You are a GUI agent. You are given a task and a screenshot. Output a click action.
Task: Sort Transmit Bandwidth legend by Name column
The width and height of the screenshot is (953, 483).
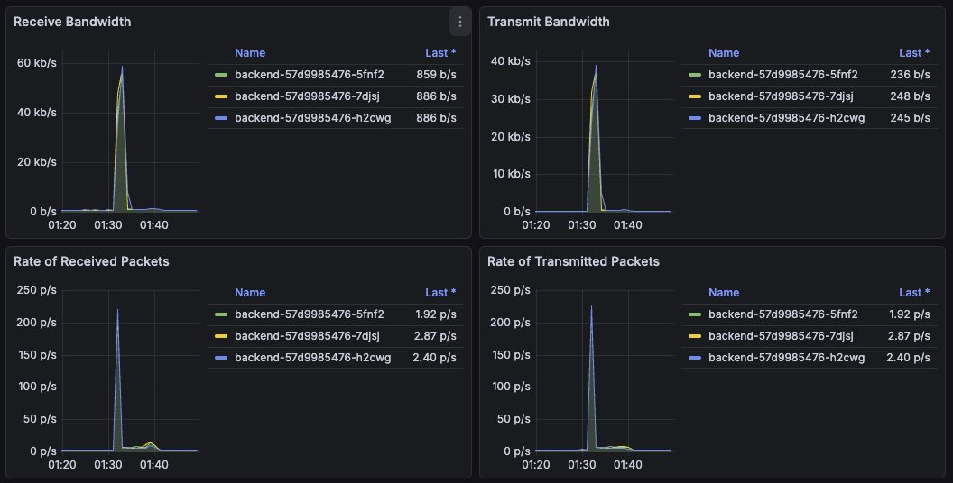tap(724, 53)
